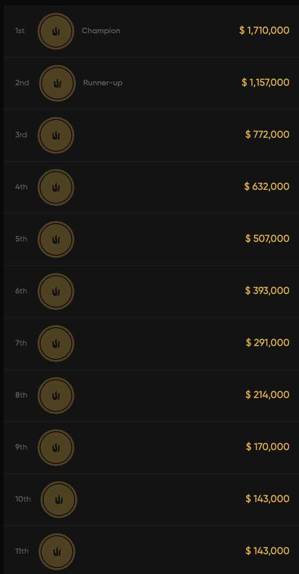
Task: Select the $ 772,000 payout value
Action: click(267, 135)
